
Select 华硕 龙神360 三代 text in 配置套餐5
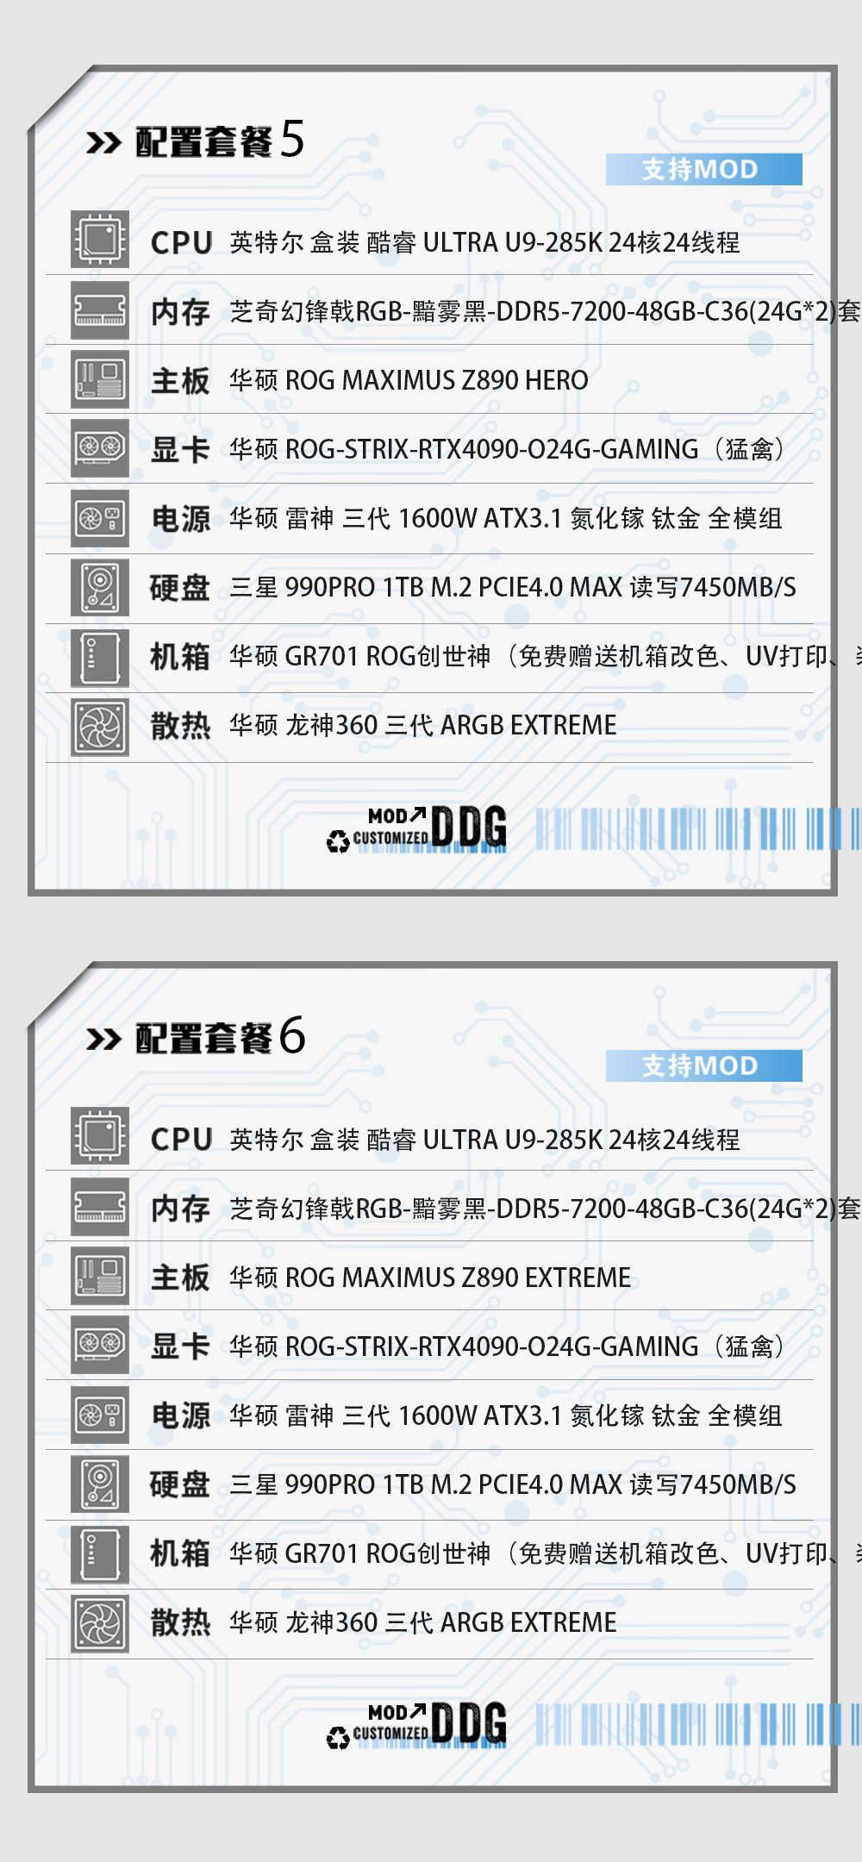[x=423, y=725]
